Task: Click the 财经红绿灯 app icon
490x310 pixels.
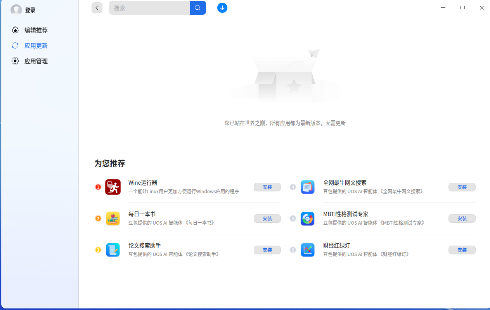Action: (x=308, y=250)
